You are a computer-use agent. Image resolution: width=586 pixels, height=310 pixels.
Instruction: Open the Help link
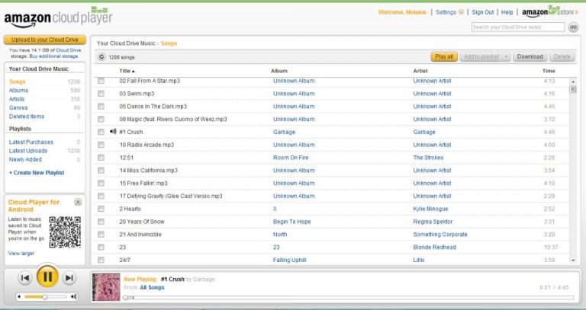(507, 12)
